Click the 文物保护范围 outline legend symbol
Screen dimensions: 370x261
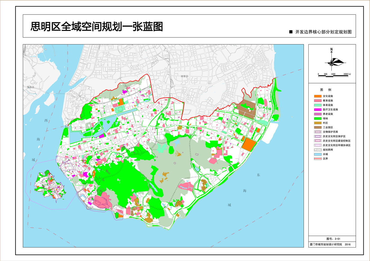pos(318,132)
